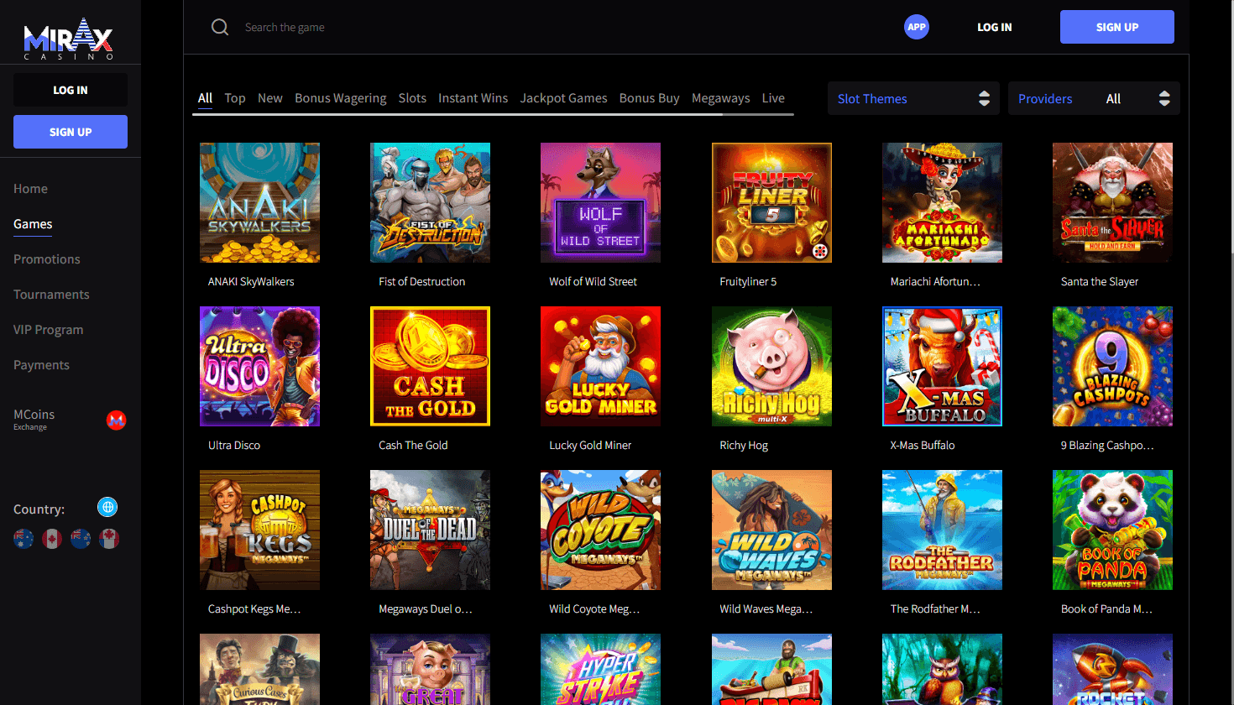The height and width of the screenshot is (705, 1234).
Task: Open the Tournaments page from the sidebar
Action: 51,294
